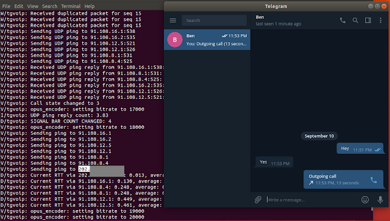The height and width of the screenshot is (221, 390).
Task: Focus the Telegram Search field
Action: coord(214,20)
